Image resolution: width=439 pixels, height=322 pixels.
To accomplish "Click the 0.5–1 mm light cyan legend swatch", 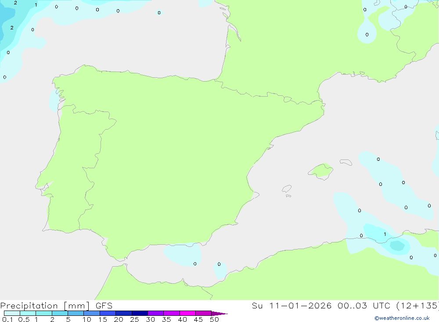I will point(28,313).
